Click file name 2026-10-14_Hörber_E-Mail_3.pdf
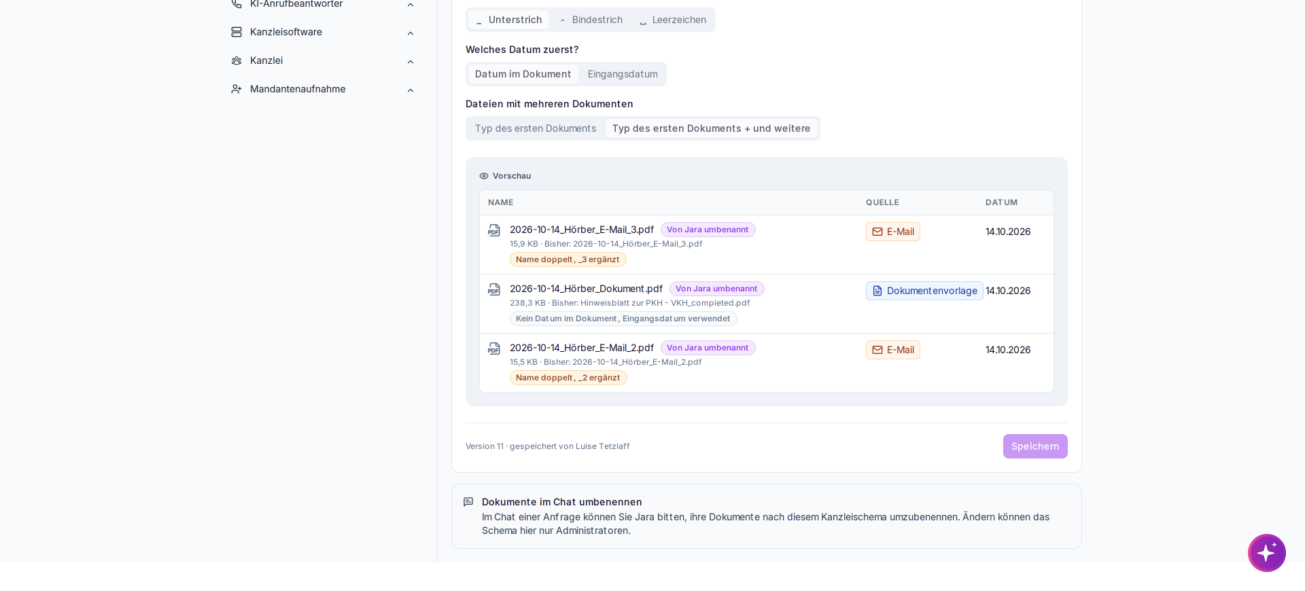This screenshot has height=591, width=1305. click(582, 230)
